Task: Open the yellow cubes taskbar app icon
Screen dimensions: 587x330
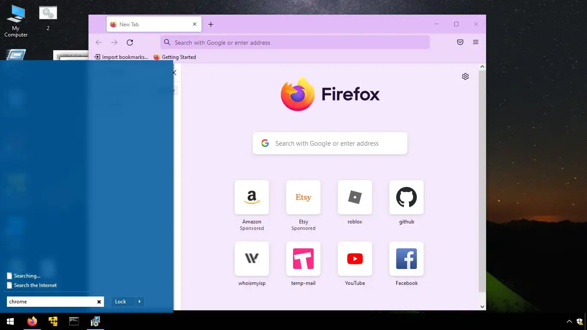Action: pos(53,321)
